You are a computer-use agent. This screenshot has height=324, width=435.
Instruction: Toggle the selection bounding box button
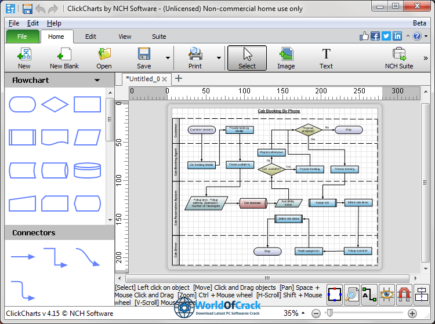335,294
